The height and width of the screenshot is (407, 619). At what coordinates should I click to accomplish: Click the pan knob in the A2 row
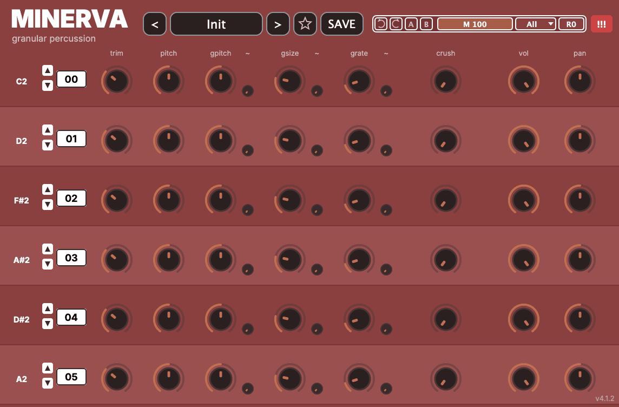coord(580,379)
